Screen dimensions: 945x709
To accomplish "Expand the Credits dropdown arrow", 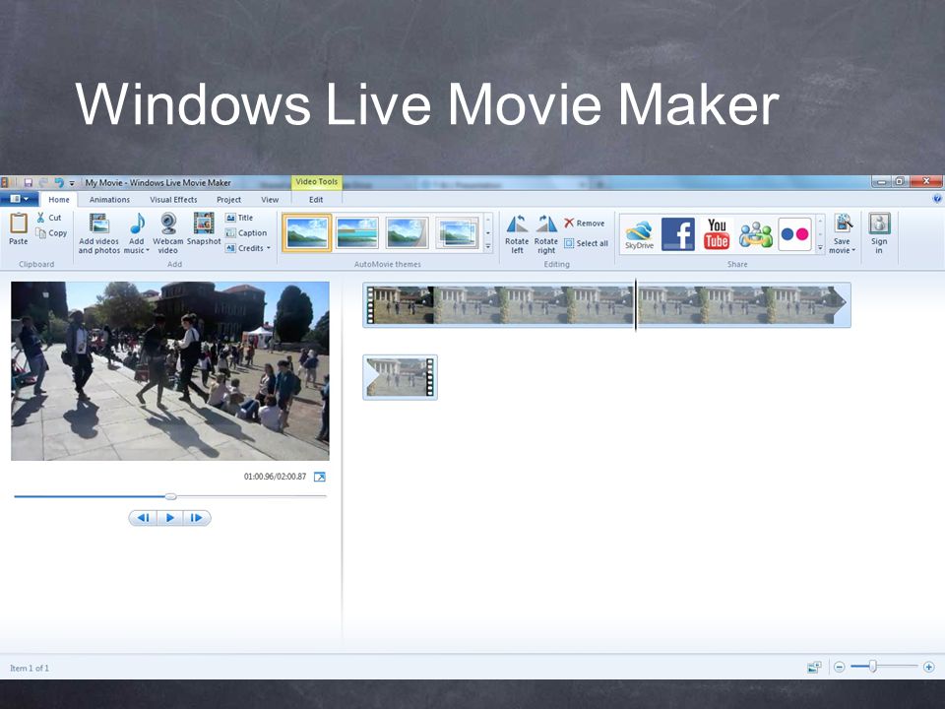I will tap(268, 248).
